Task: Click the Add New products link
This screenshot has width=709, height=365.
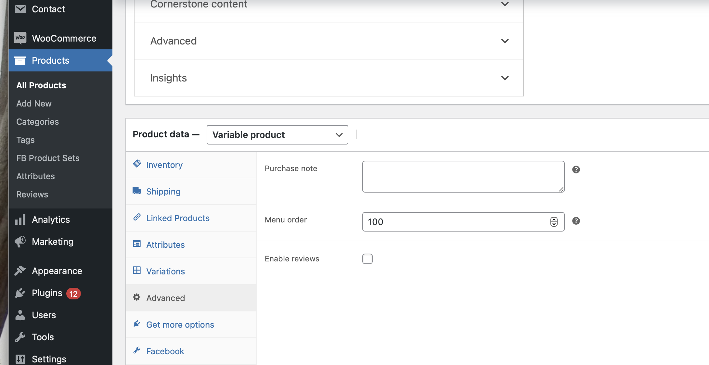Action: click(x=34, y=104)
